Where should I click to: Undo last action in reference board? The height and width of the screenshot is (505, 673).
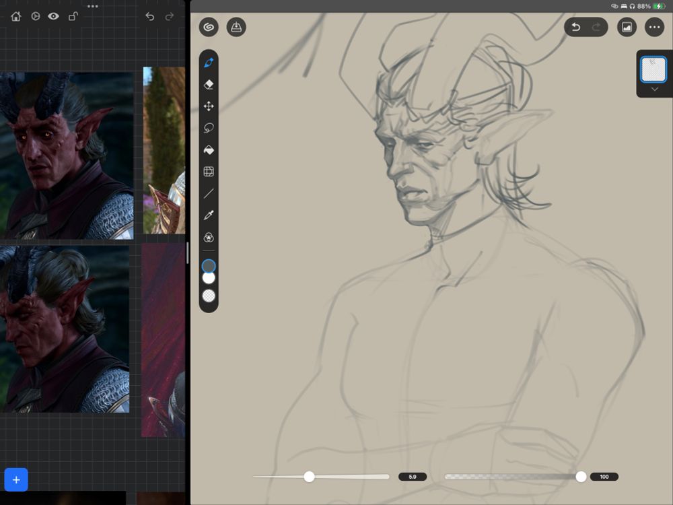coord(150,16)
